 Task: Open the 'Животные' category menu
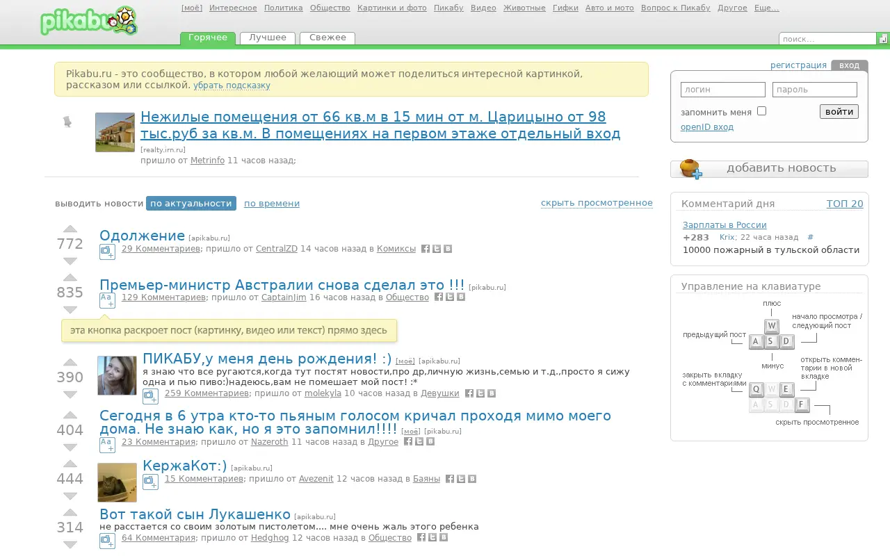[x=524, y=8]
